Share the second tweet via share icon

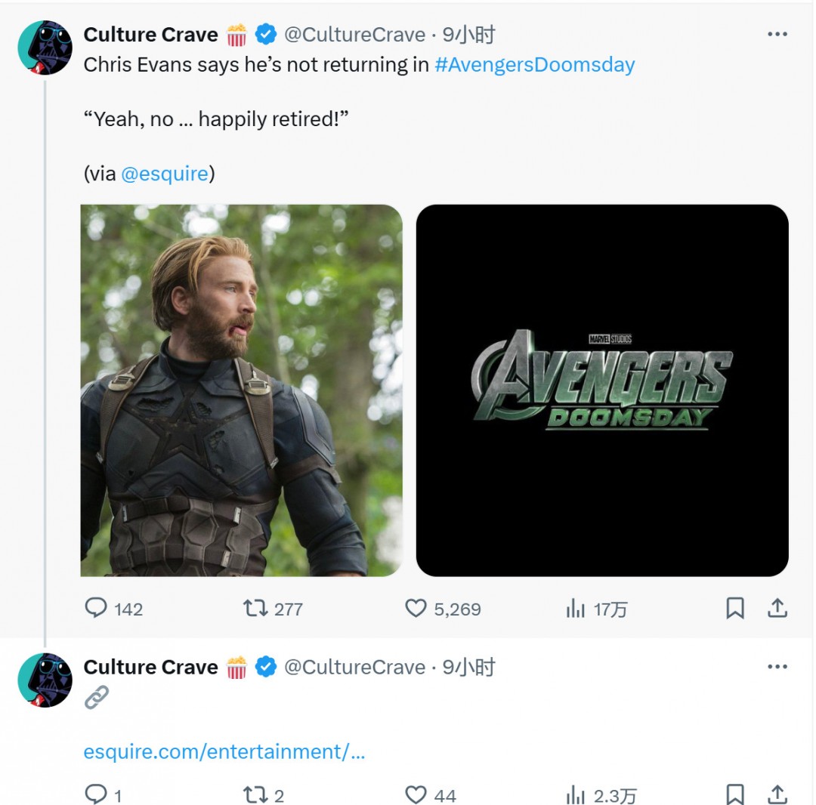pyautogui.click(x=777, y=794)
